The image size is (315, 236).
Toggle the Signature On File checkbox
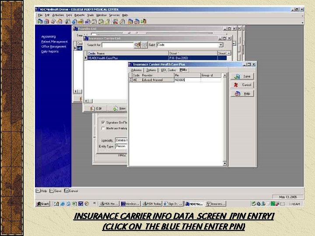pos(103,122)
